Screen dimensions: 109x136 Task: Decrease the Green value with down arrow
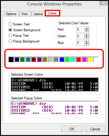click(x=87, y=37)
